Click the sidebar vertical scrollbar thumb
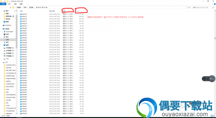216x118 pixels. (17, 32)
